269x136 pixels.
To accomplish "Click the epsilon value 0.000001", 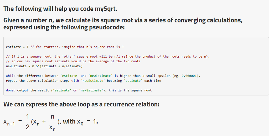I will (189, 76).
